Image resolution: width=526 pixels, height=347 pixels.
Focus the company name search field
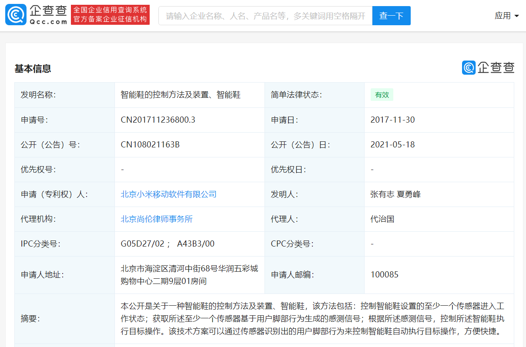[x=265, y=16]
